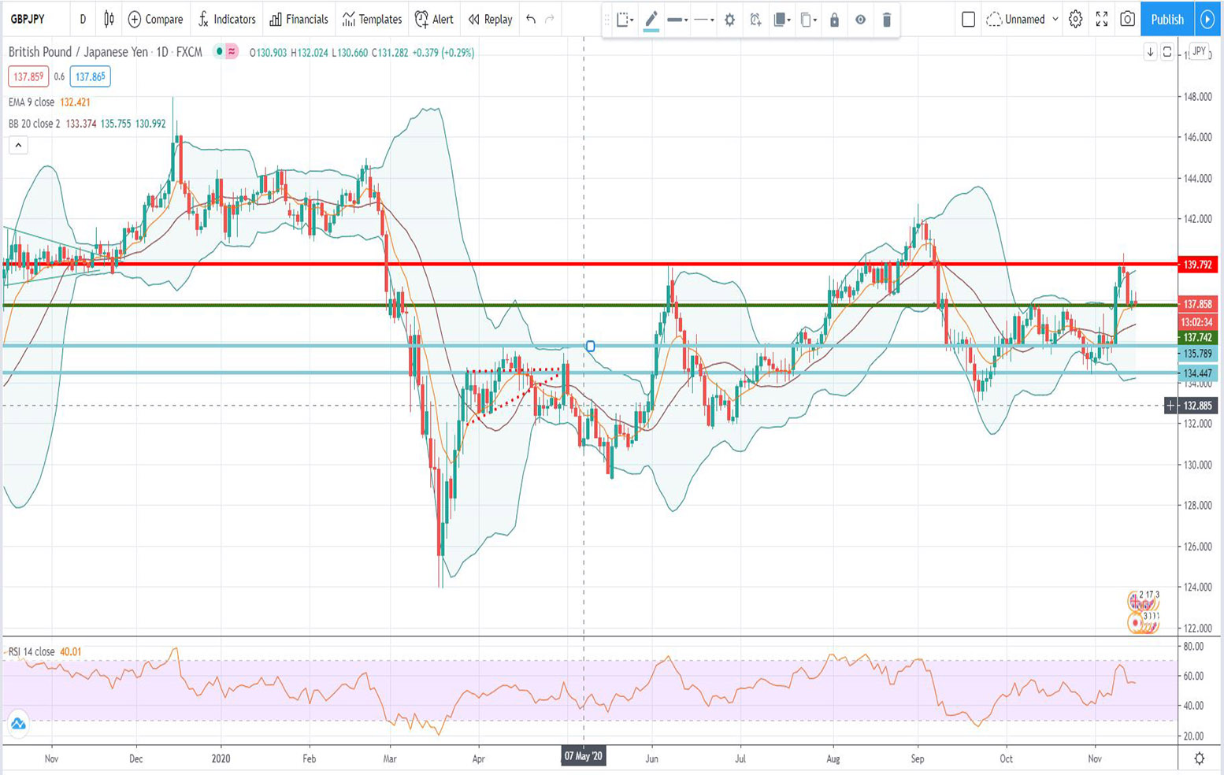1224x775 pixels.
Task: Toggle drawing visibility with the eye icon
Action: pos(859,20)
